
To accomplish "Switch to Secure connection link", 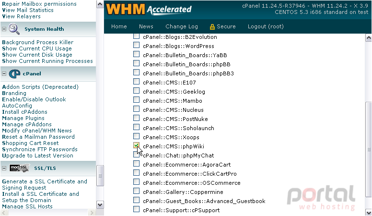I will coord(226,26).
